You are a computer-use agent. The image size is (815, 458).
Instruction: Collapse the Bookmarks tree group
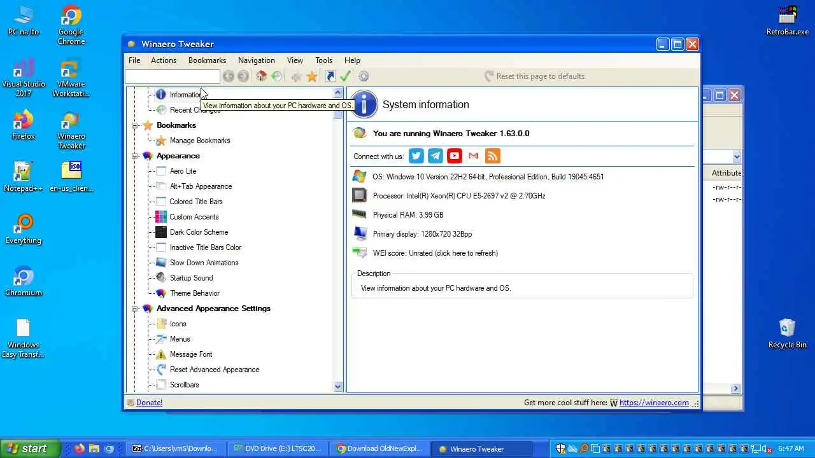[135, 125]
